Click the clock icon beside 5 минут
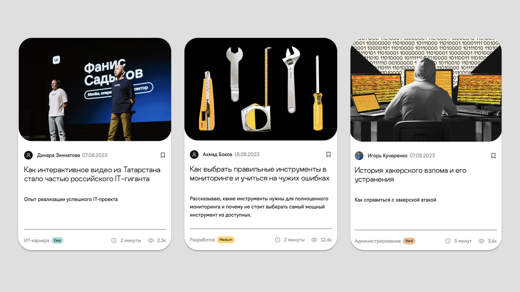The image size is (520, 292). point(448,241)
